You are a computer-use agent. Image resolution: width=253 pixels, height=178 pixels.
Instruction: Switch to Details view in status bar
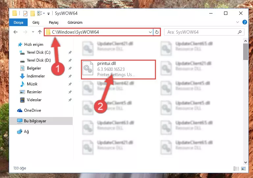coord(236,169)
